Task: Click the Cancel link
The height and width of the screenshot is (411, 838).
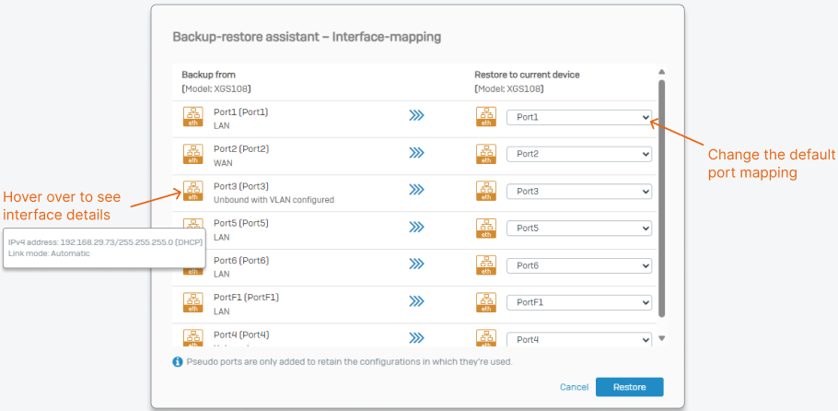Action: [574, 387]
